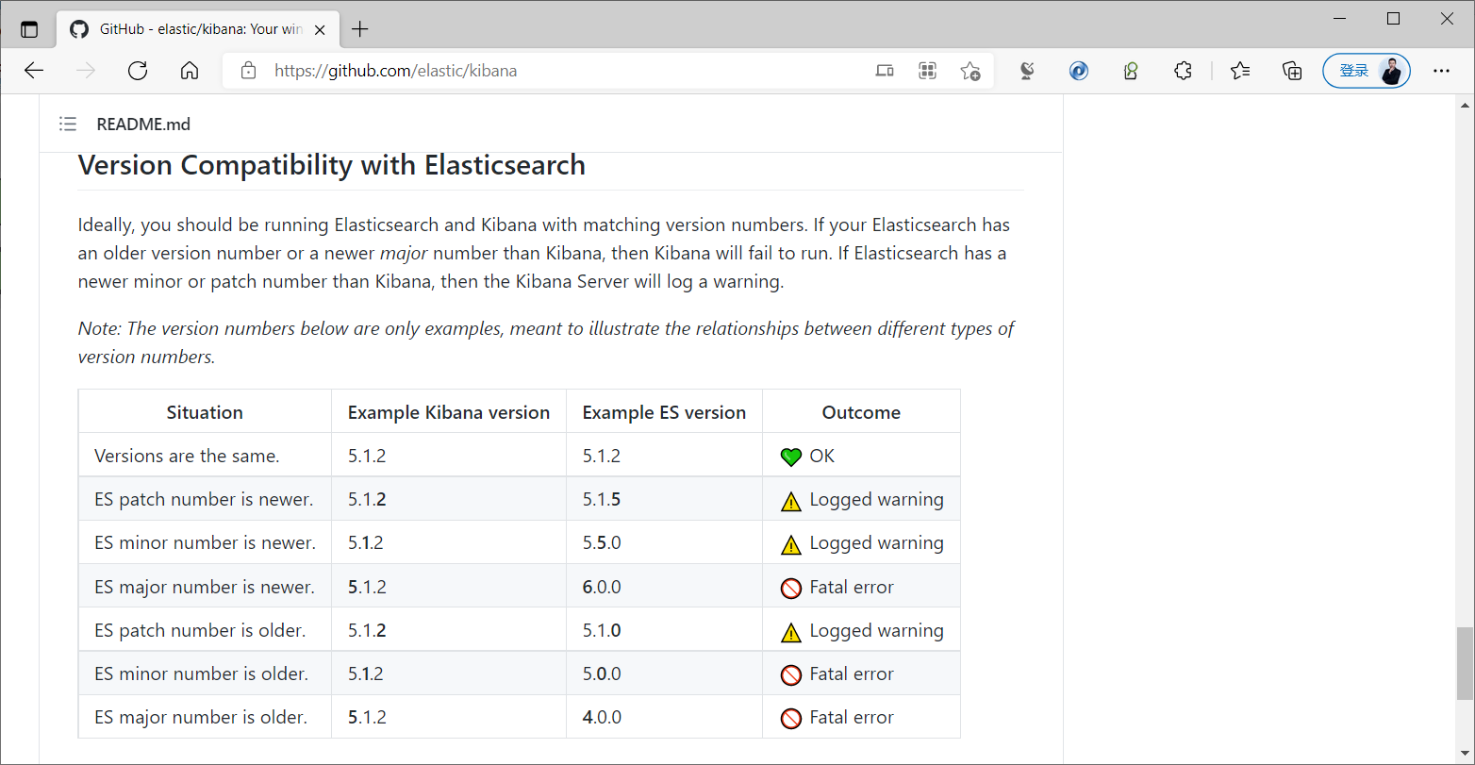This screenshot has width=1475, height=765.
Task: Click warning icon in ES minor newer row
Action: (x=791, y=544)
